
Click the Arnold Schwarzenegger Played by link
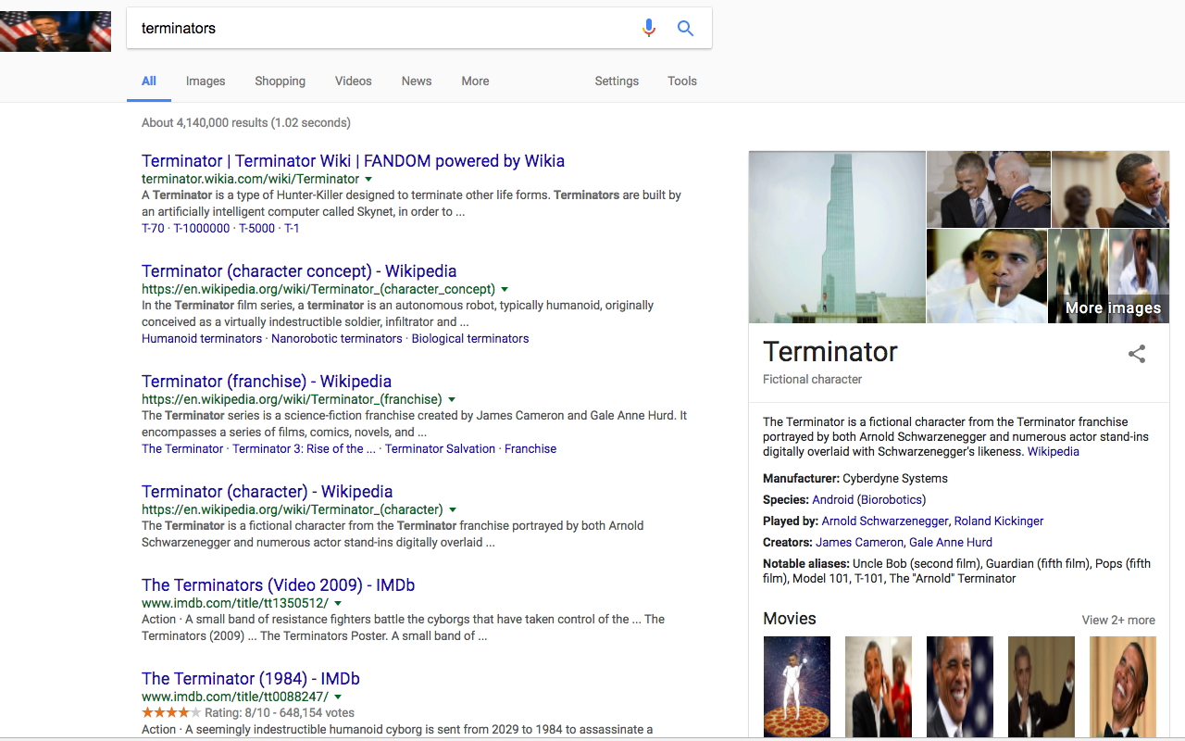click(x=885, y=521)
